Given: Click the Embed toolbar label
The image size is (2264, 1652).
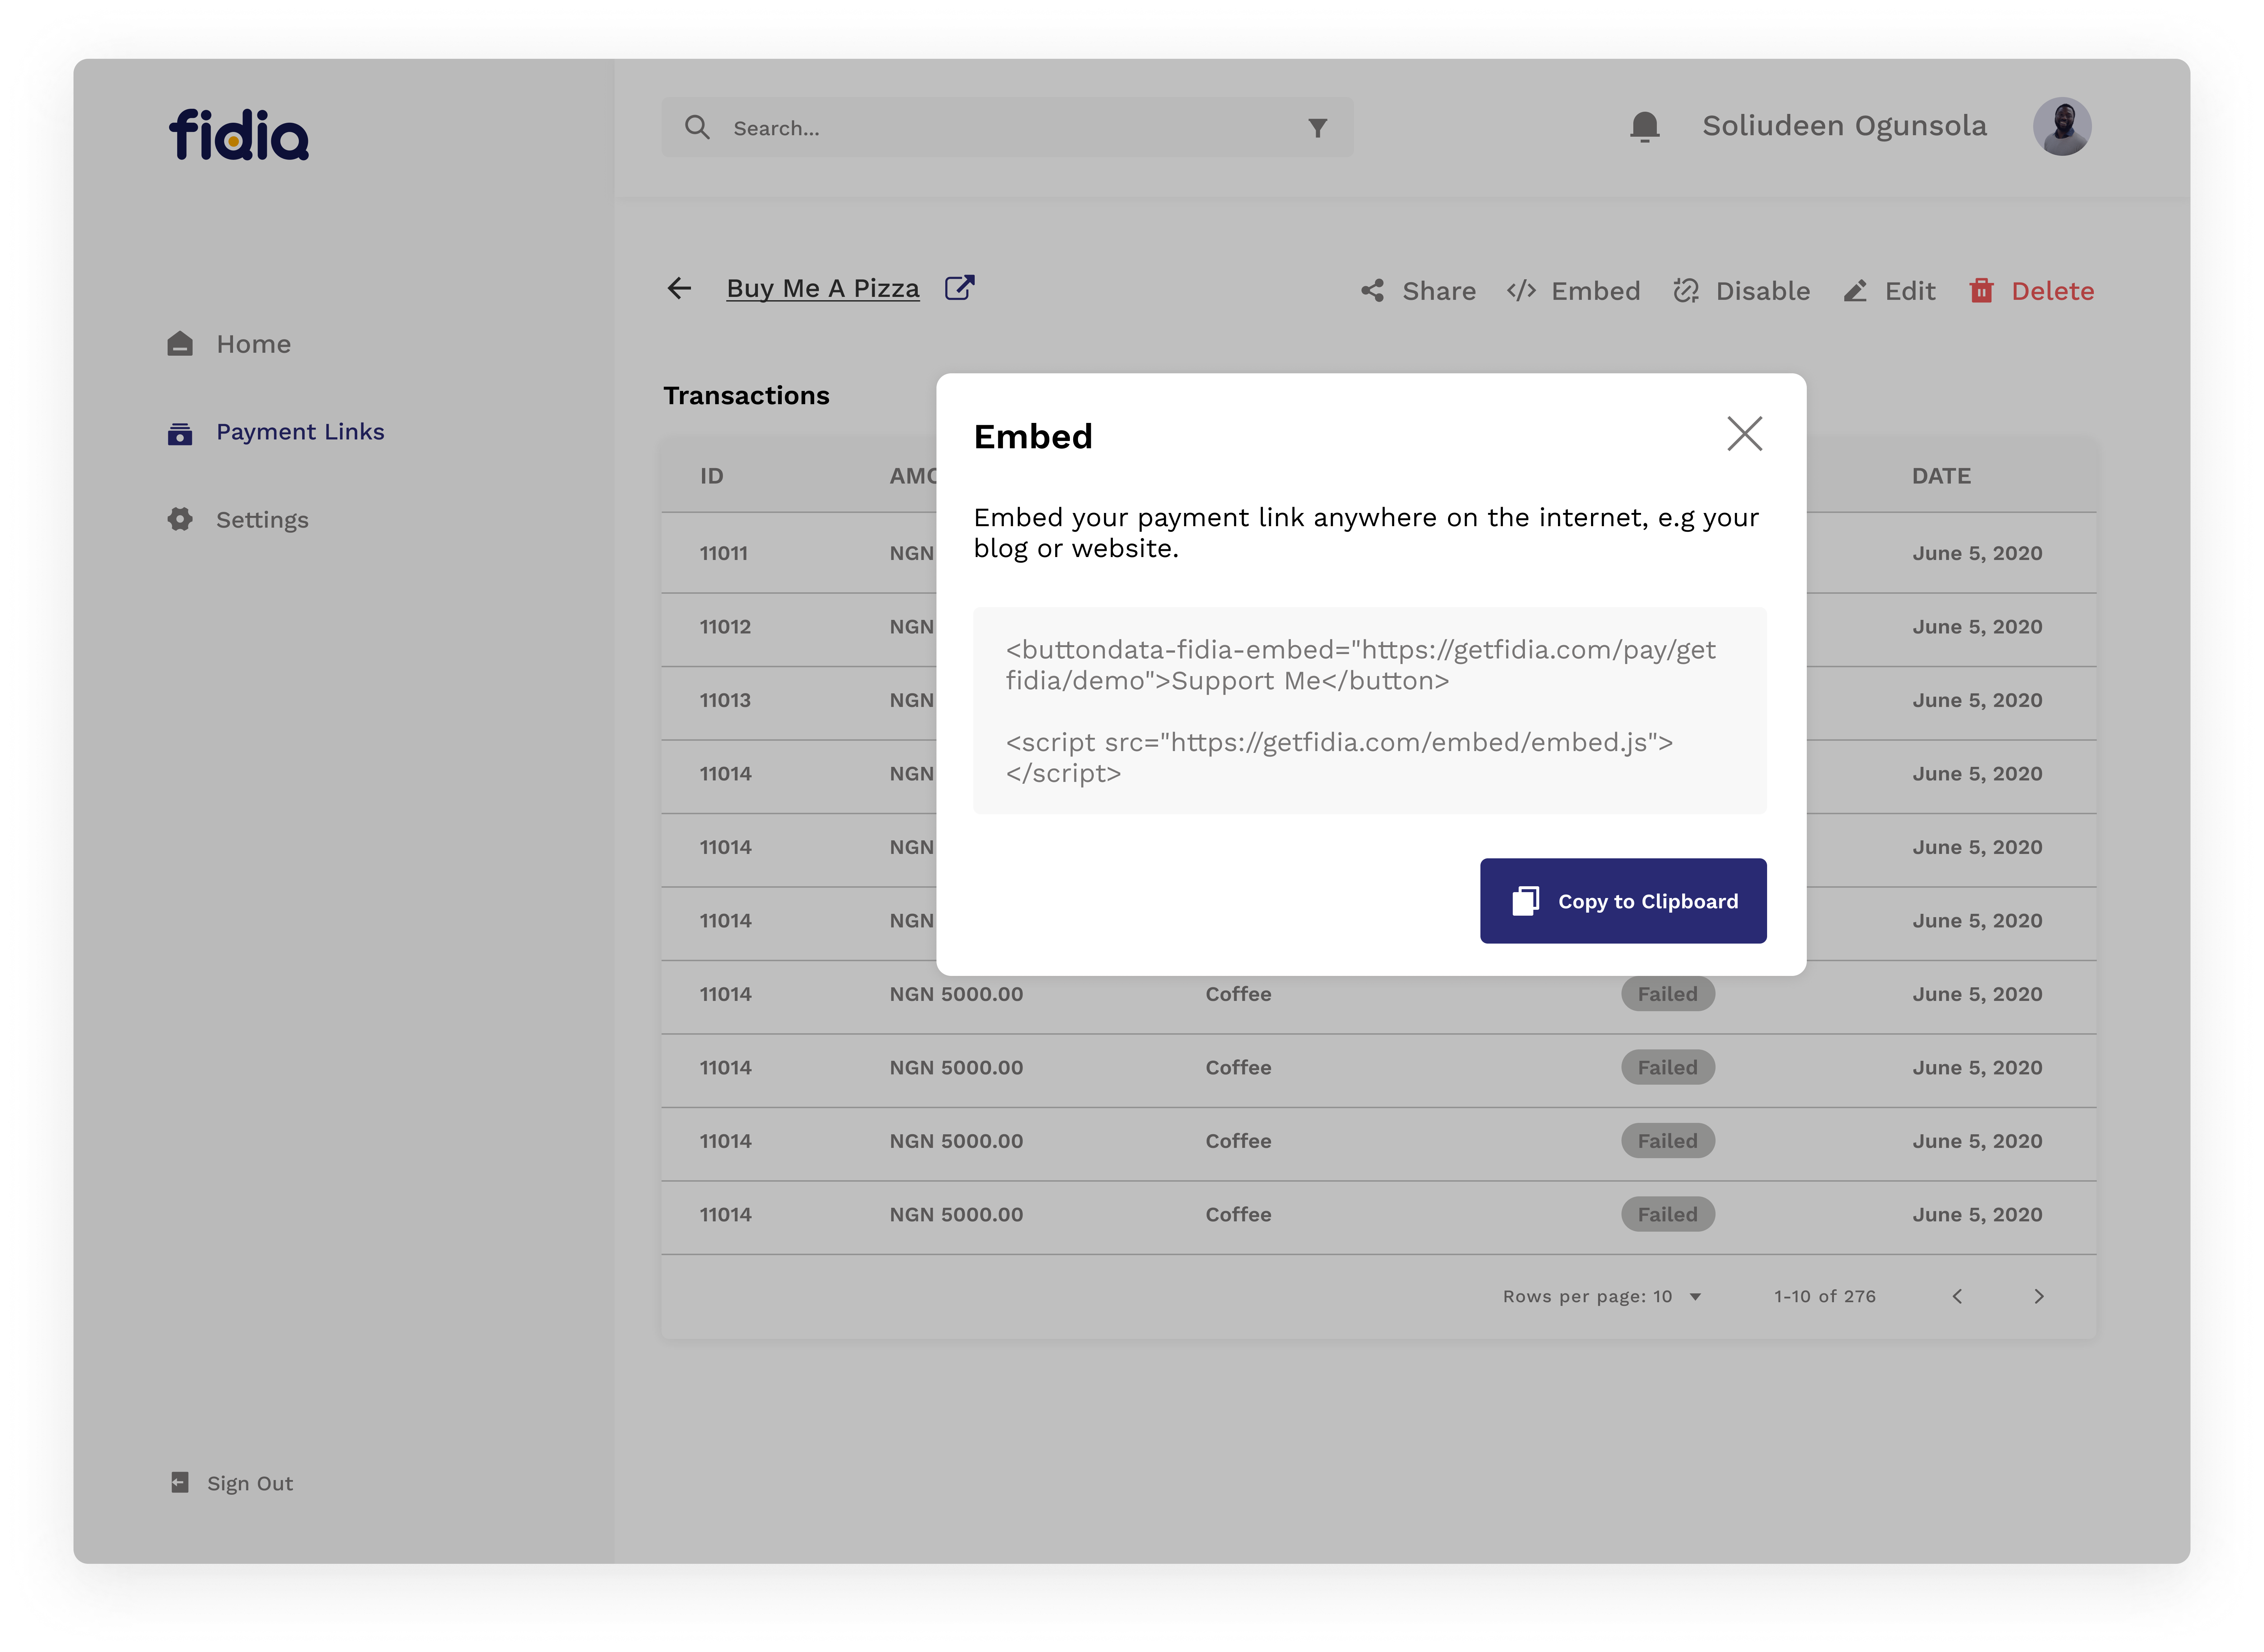Looking at the screenshot, I should (x=1596, y=291).
